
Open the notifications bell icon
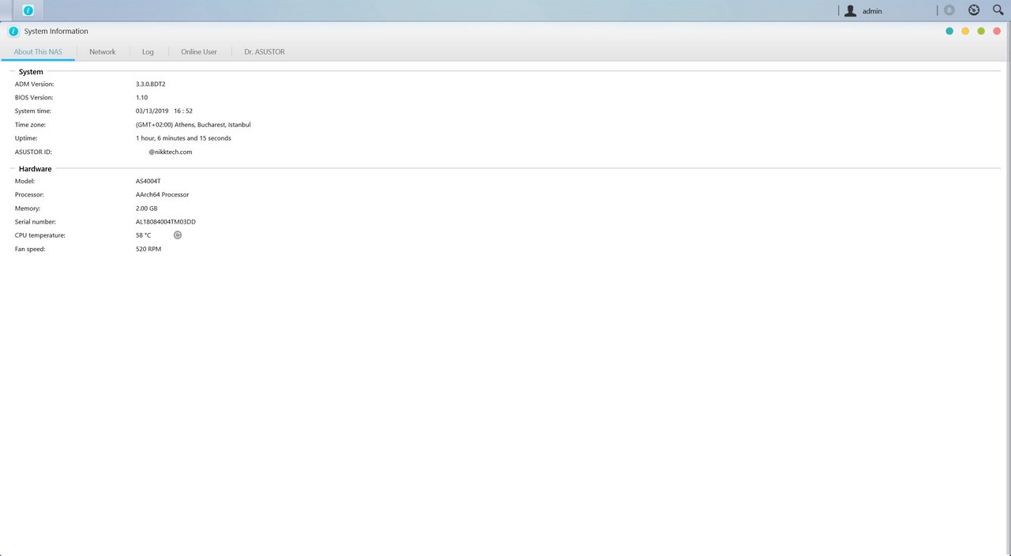pyautogui.click(x=949, y=10)
